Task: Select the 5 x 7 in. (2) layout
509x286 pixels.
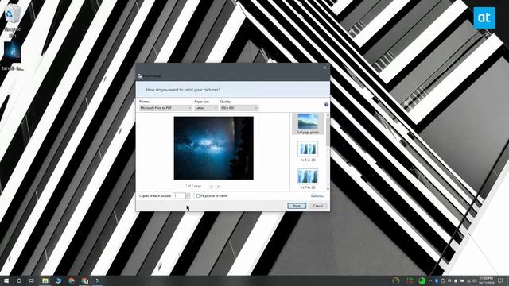Action: (x=308, y=179)
